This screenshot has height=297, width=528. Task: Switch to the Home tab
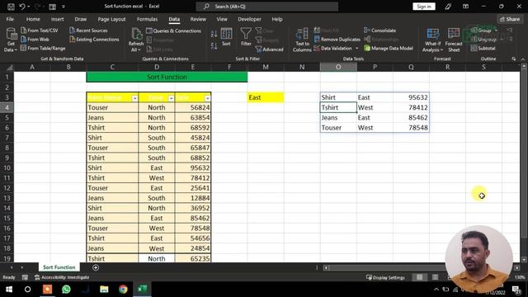[33, 19]
